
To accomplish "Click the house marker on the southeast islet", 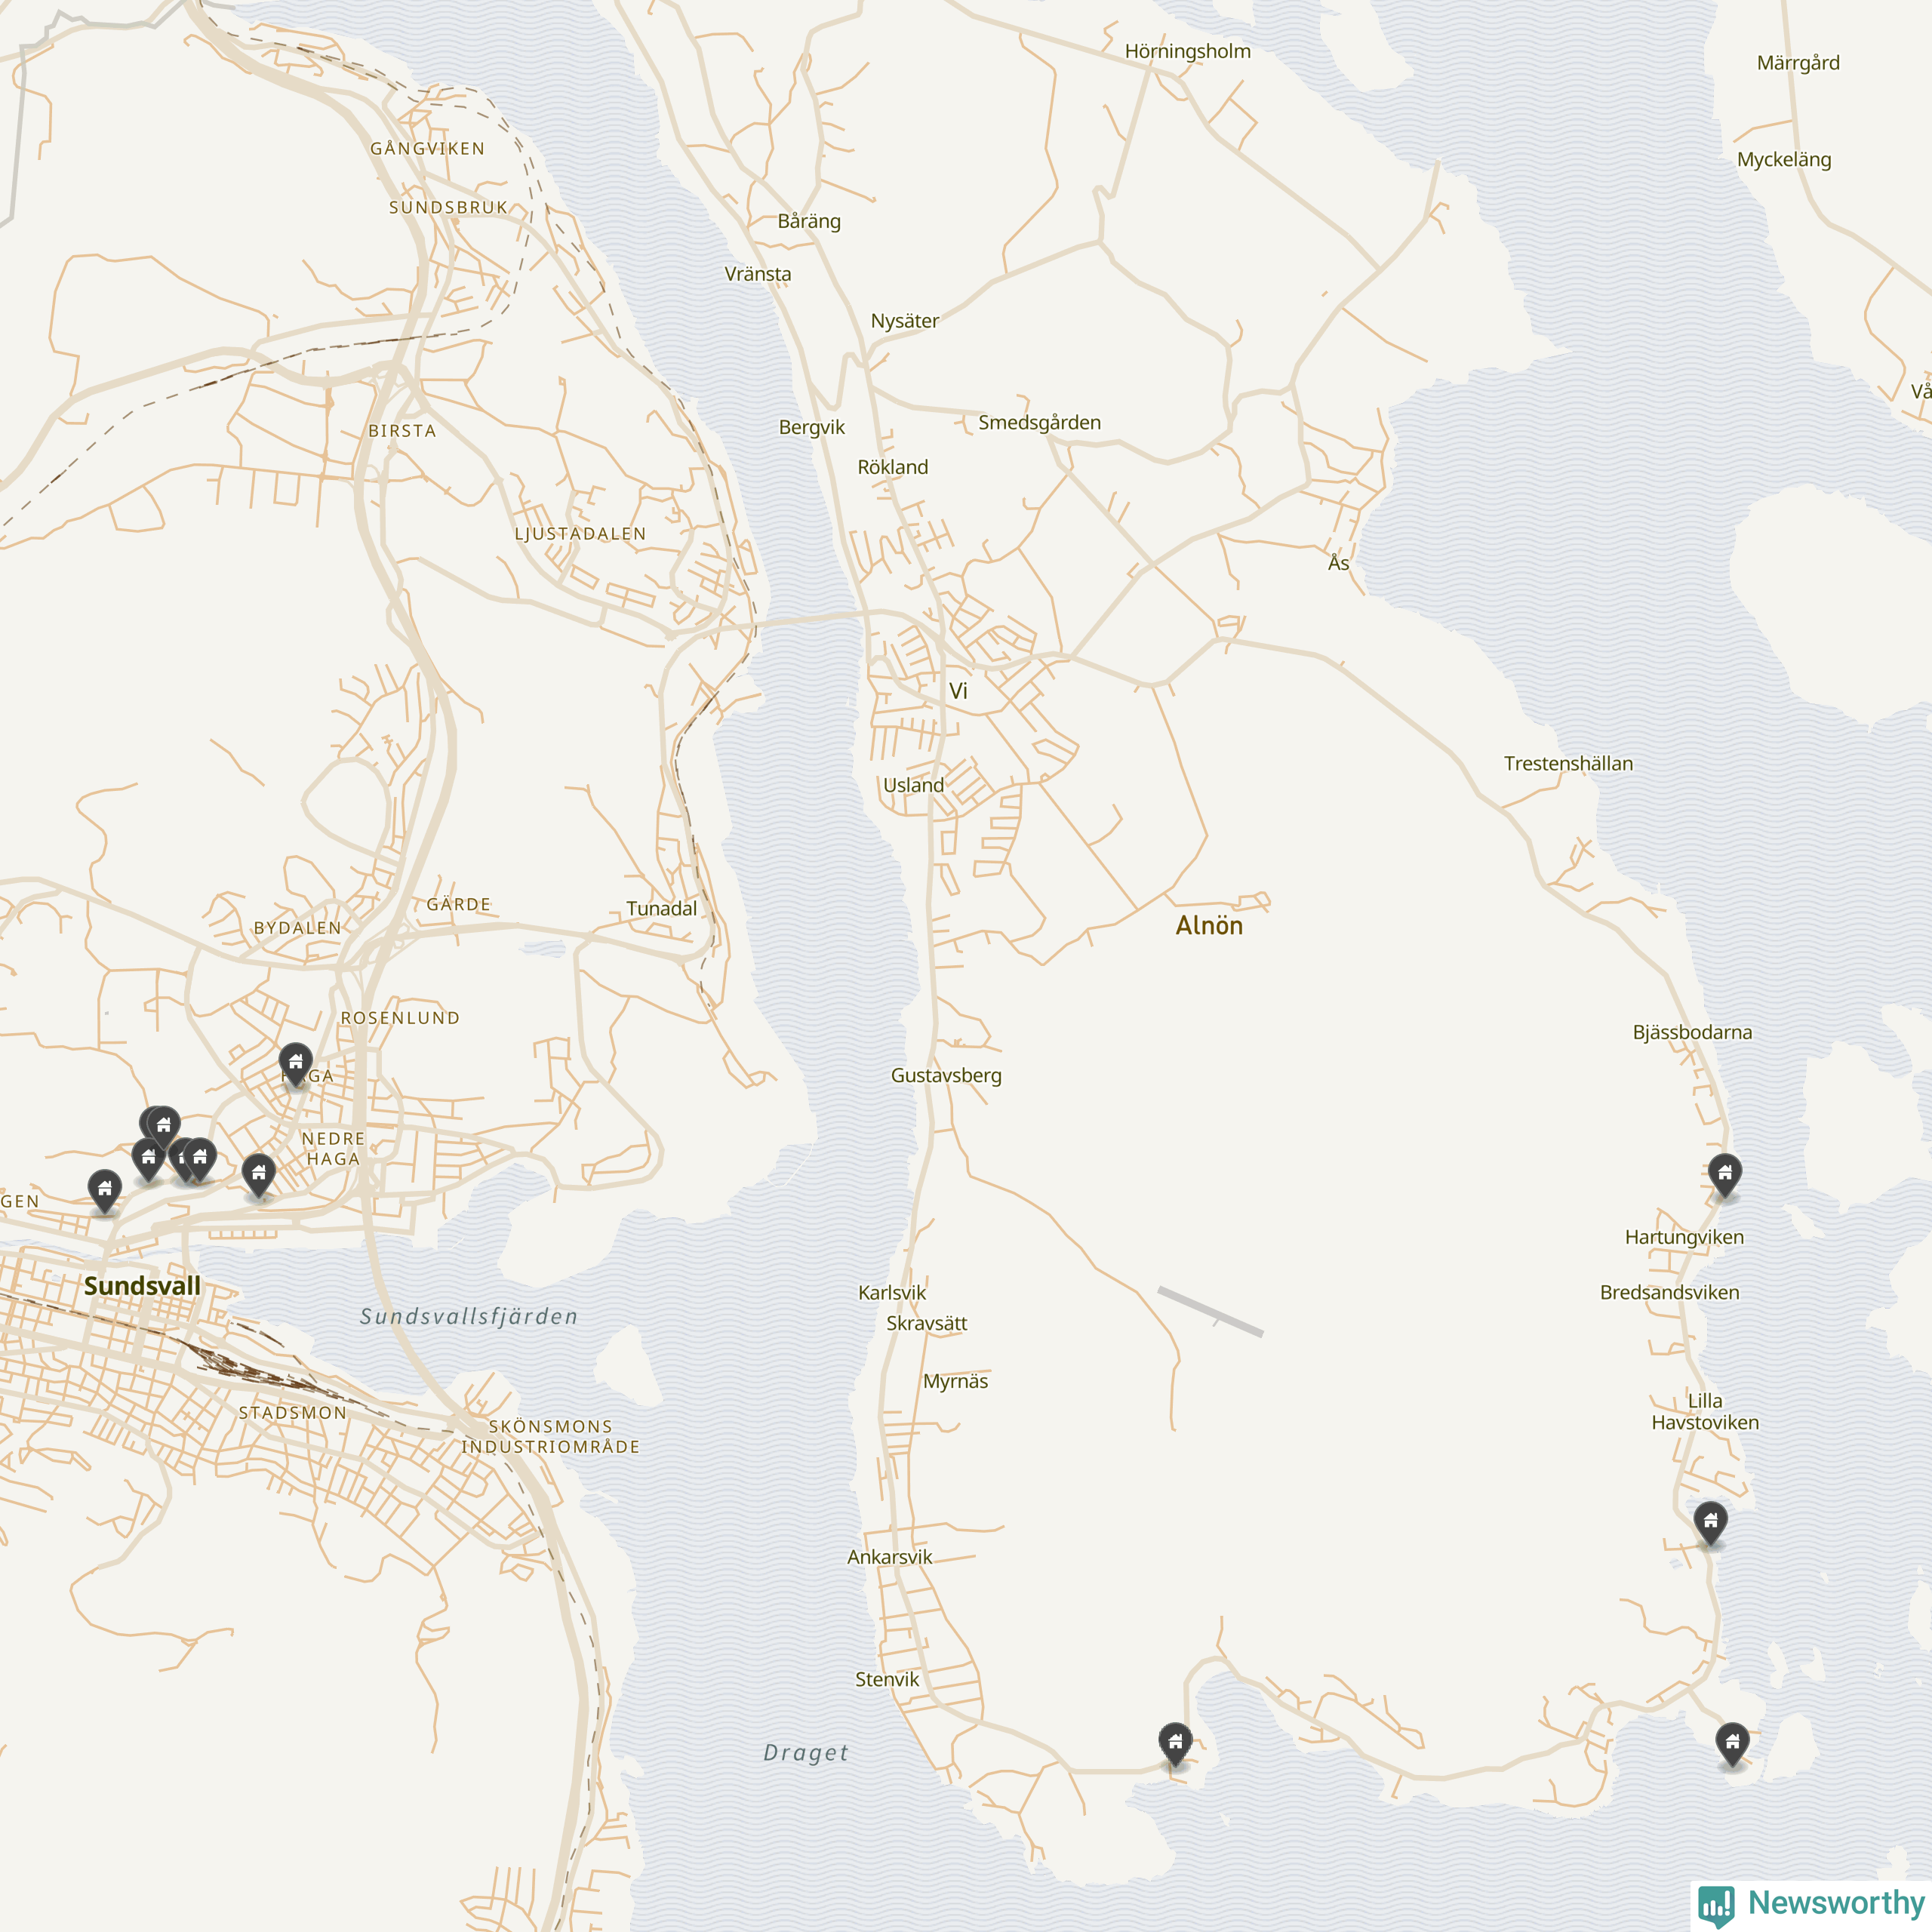I will click(x=1732, y=1743).
